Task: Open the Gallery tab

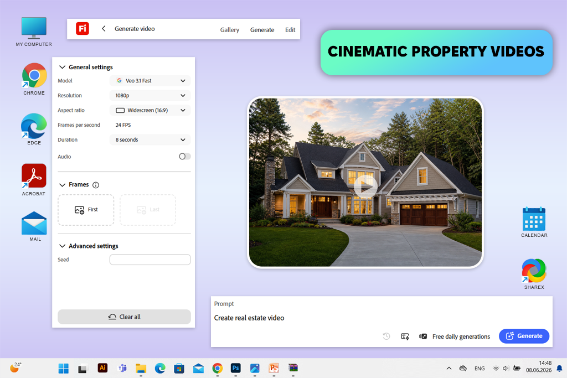Action: point(230,30)
